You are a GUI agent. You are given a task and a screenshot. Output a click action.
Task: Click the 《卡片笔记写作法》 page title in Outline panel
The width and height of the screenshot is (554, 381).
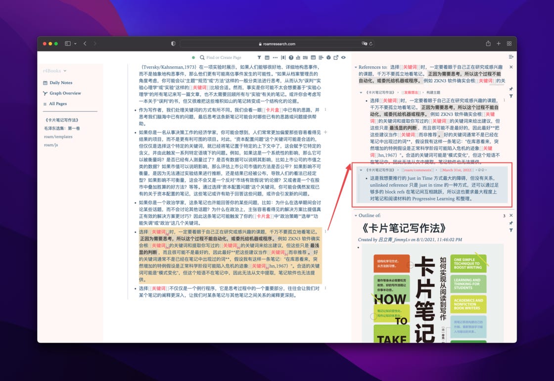point(404,228)
